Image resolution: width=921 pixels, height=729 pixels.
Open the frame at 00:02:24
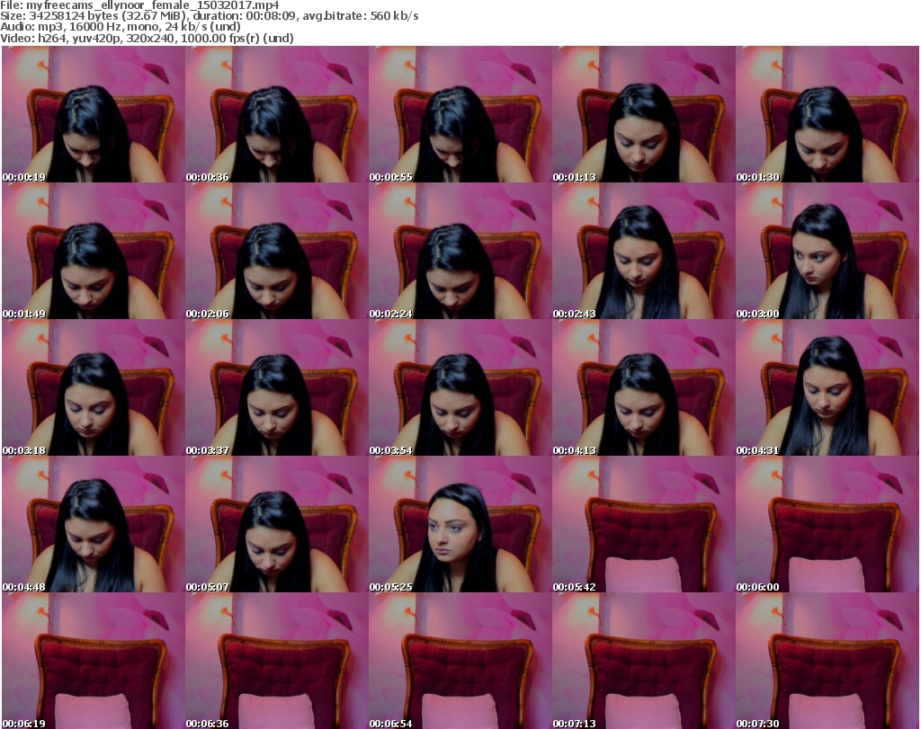pos(460,251)
